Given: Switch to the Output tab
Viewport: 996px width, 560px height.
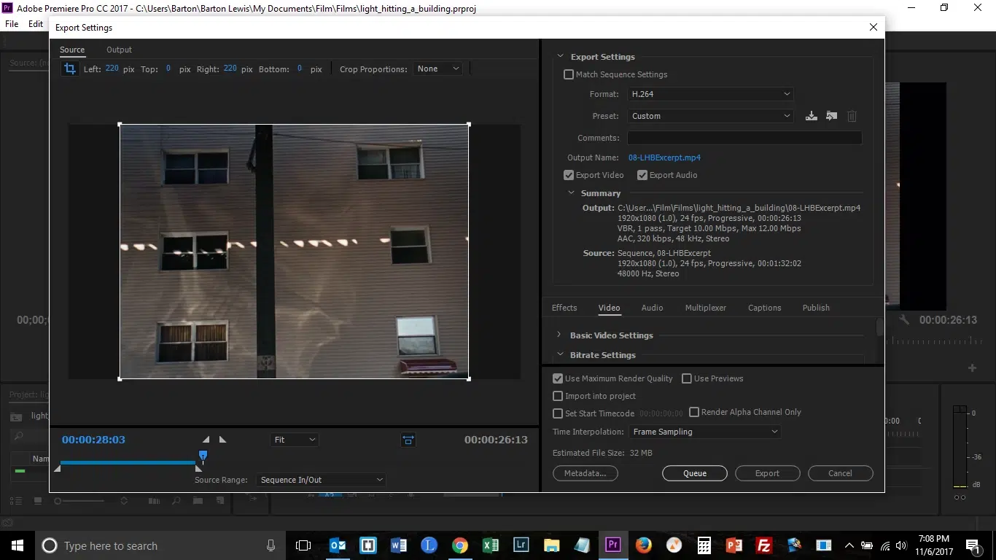Looking at the screenshot, I should (119, 50).
